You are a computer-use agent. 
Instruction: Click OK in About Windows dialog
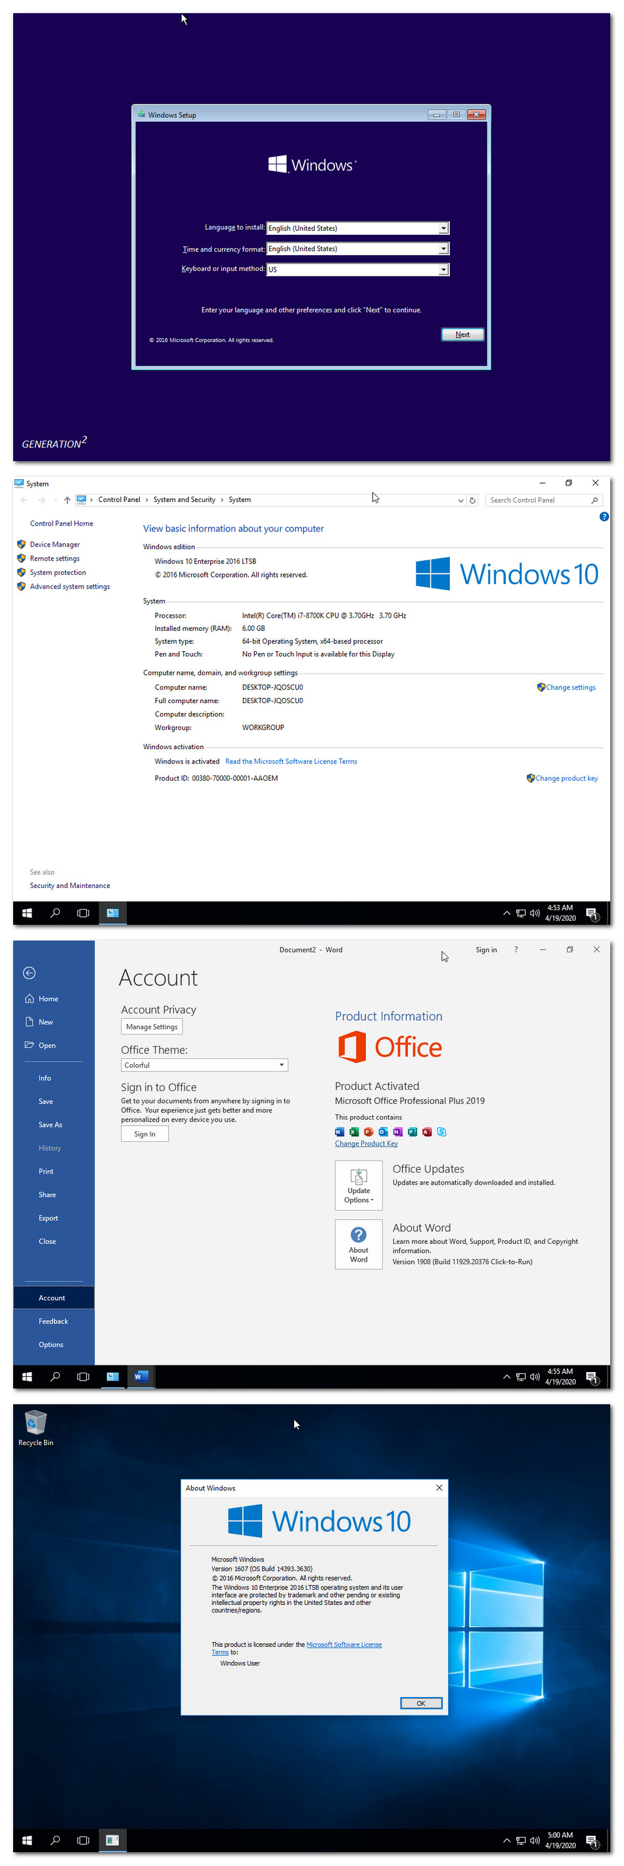pyautogui.click(x=421, y=1703)
